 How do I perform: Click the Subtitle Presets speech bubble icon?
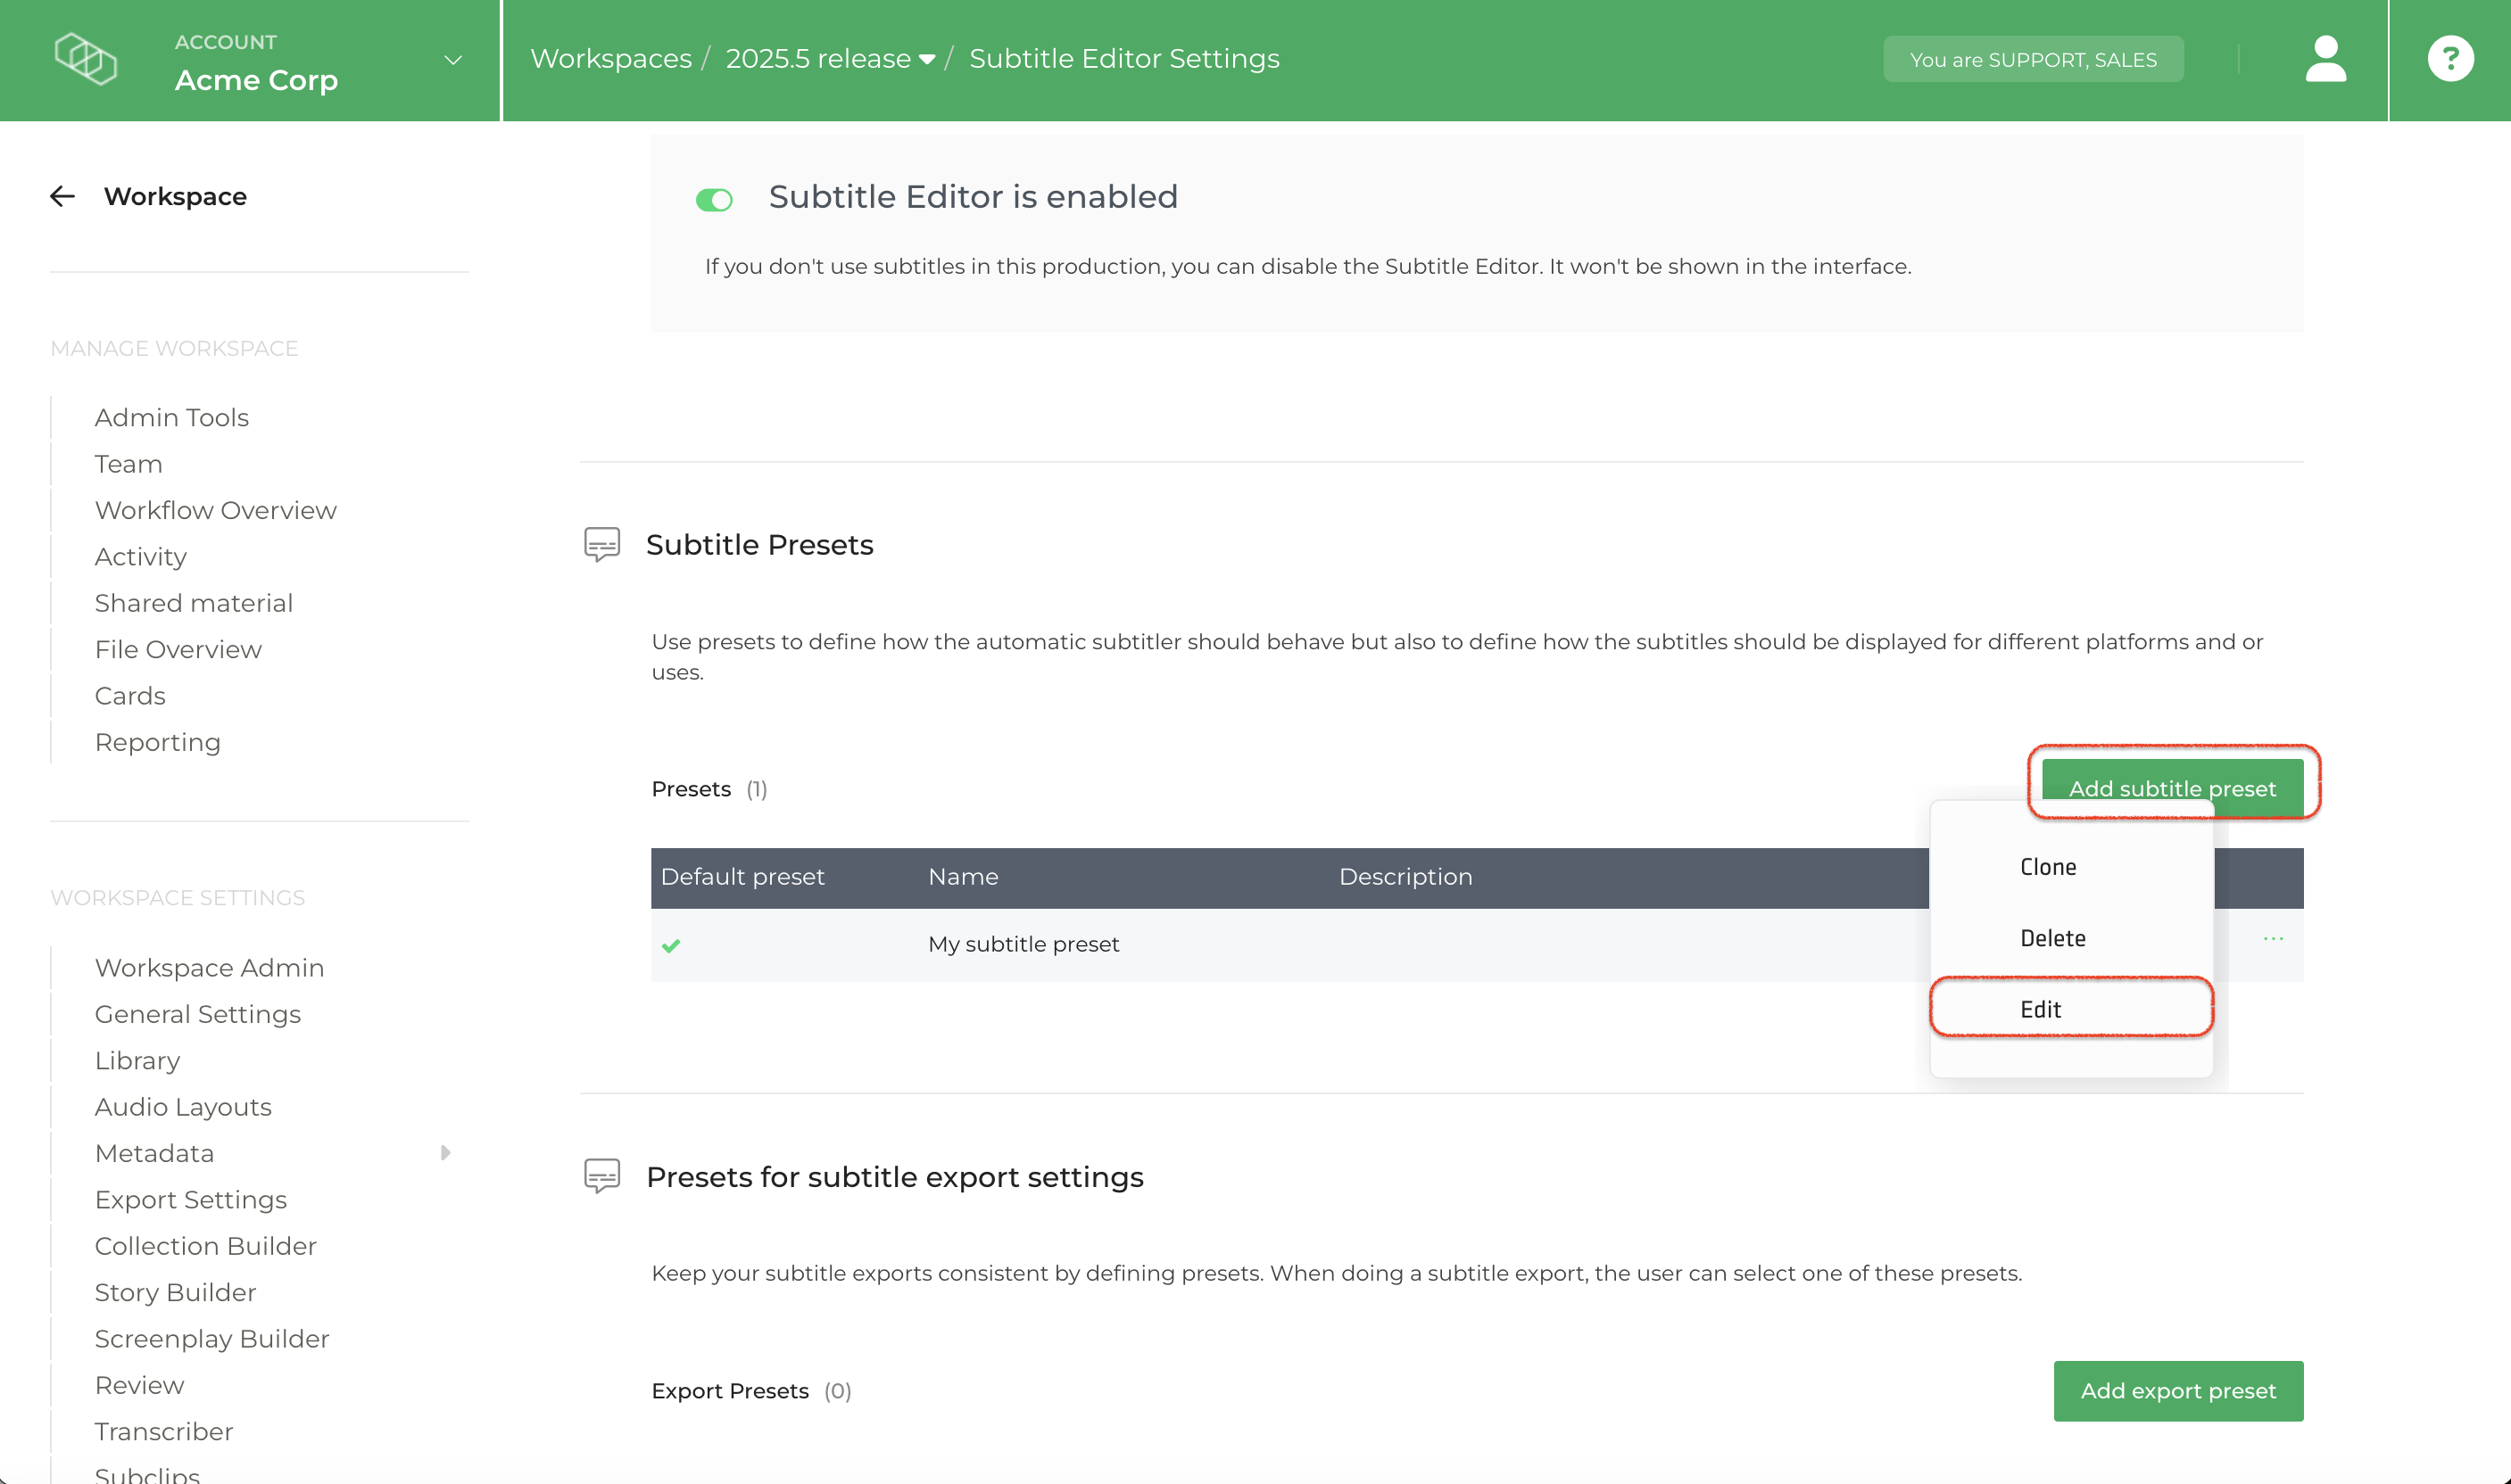pyautogui.click(x=601, y=545)
